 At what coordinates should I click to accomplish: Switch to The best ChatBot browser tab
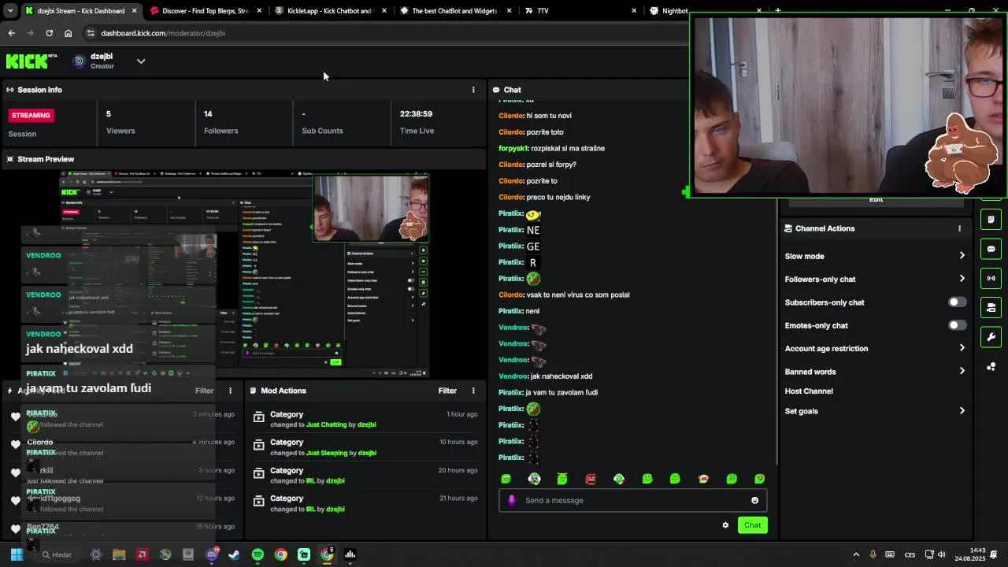pyautogui.click(x=455, y=11)
